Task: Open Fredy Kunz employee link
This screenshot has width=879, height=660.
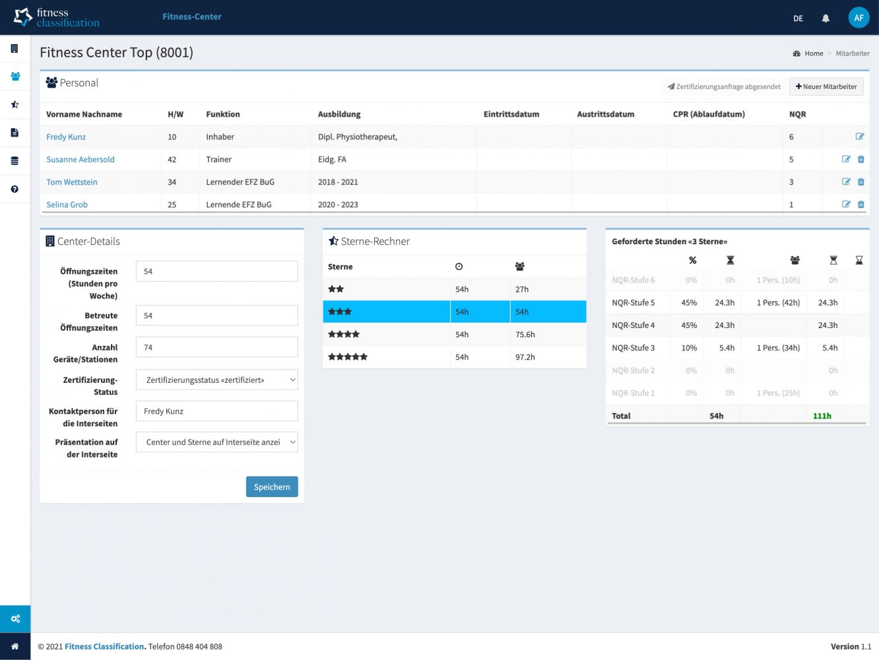Action: (x=66, y=137)
